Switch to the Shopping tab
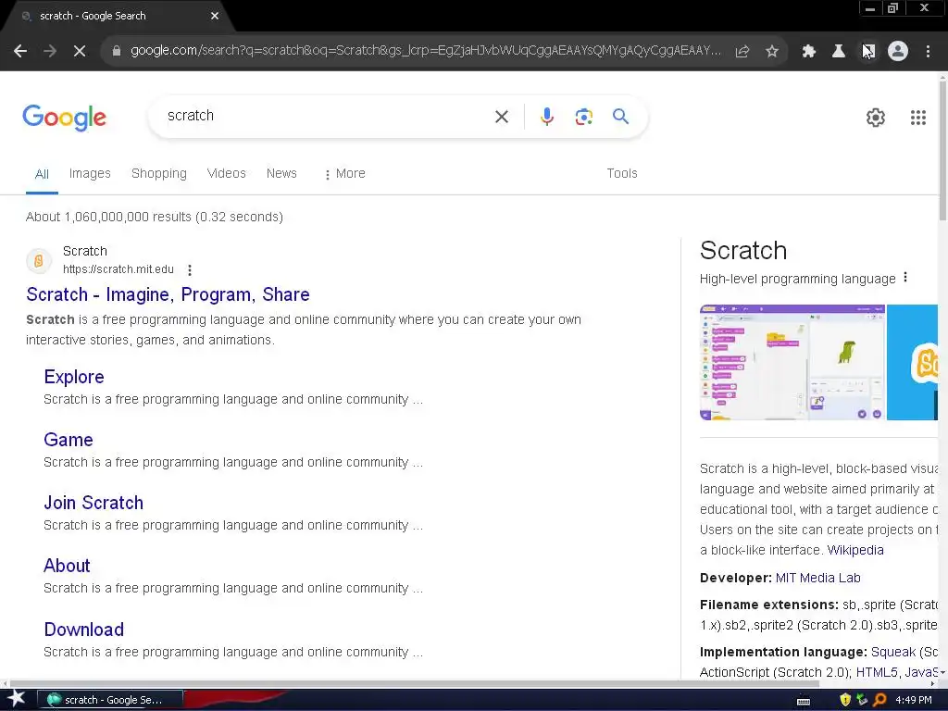948x711 pixels. (159, 173)
